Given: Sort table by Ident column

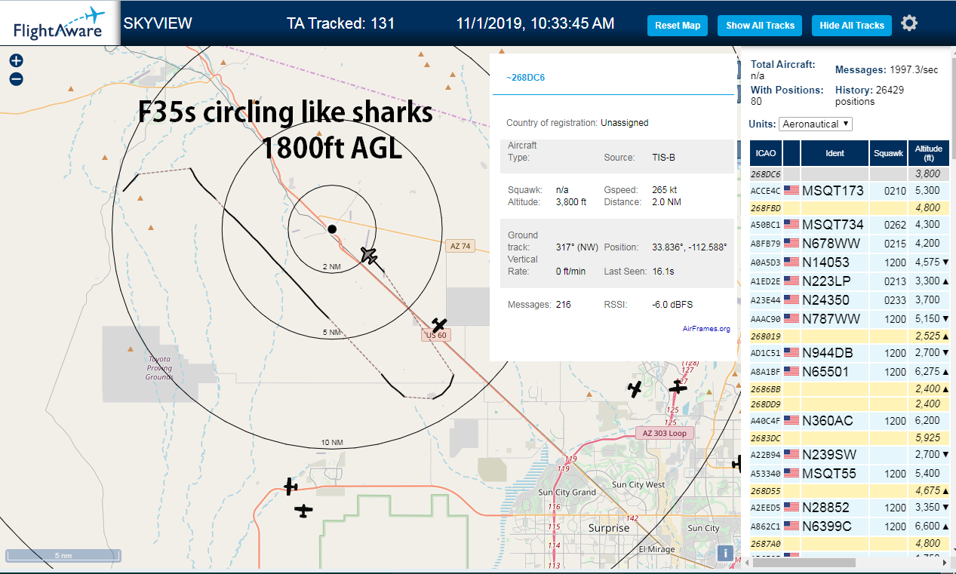Looking at the screenshot, I should point(835,153).
